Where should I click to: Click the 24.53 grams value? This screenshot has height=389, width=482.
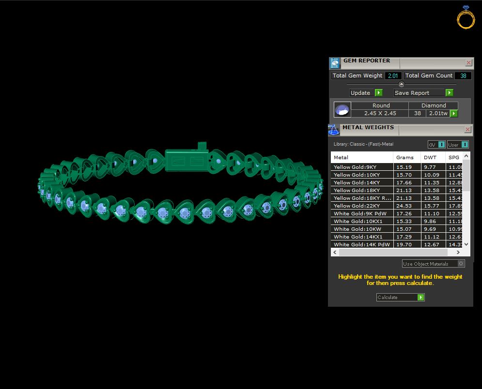pyautogui.click(x=404, y=206)
